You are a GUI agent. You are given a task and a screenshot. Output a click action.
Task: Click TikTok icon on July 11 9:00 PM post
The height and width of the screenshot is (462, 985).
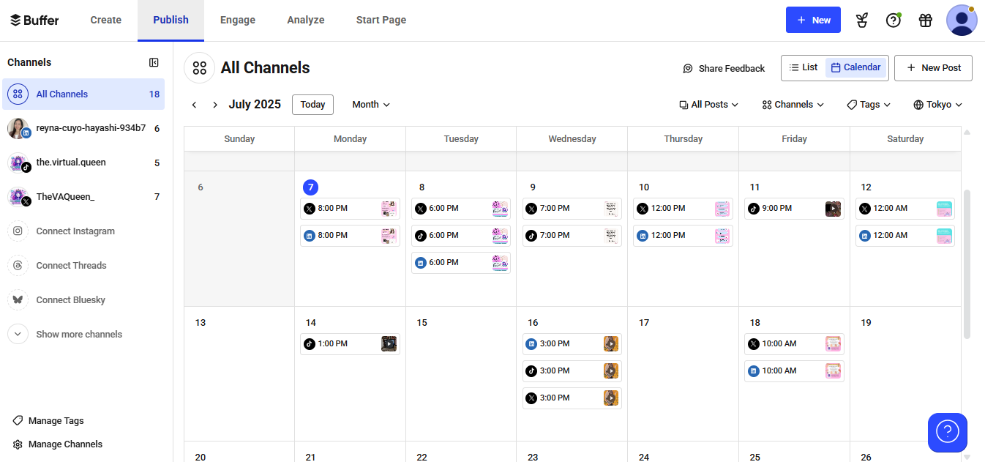tap(754, 209)
